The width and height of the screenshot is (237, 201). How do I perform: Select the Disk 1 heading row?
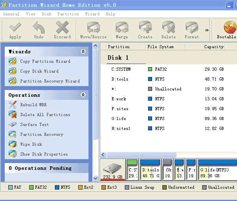[169, 58]
